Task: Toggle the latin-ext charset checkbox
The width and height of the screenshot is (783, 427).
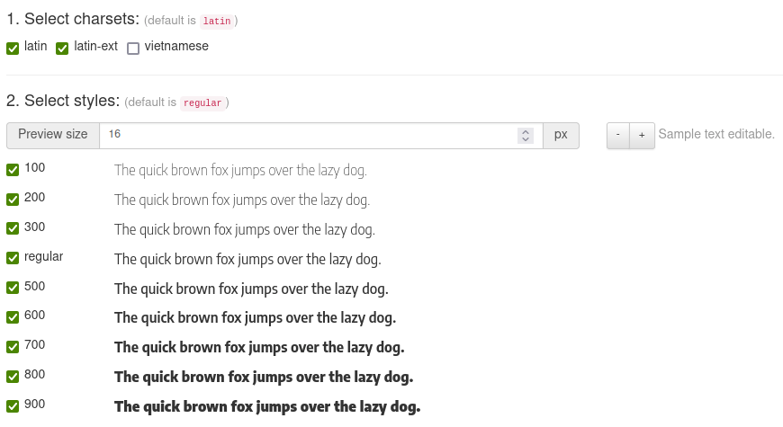Action: click(62, 49)
